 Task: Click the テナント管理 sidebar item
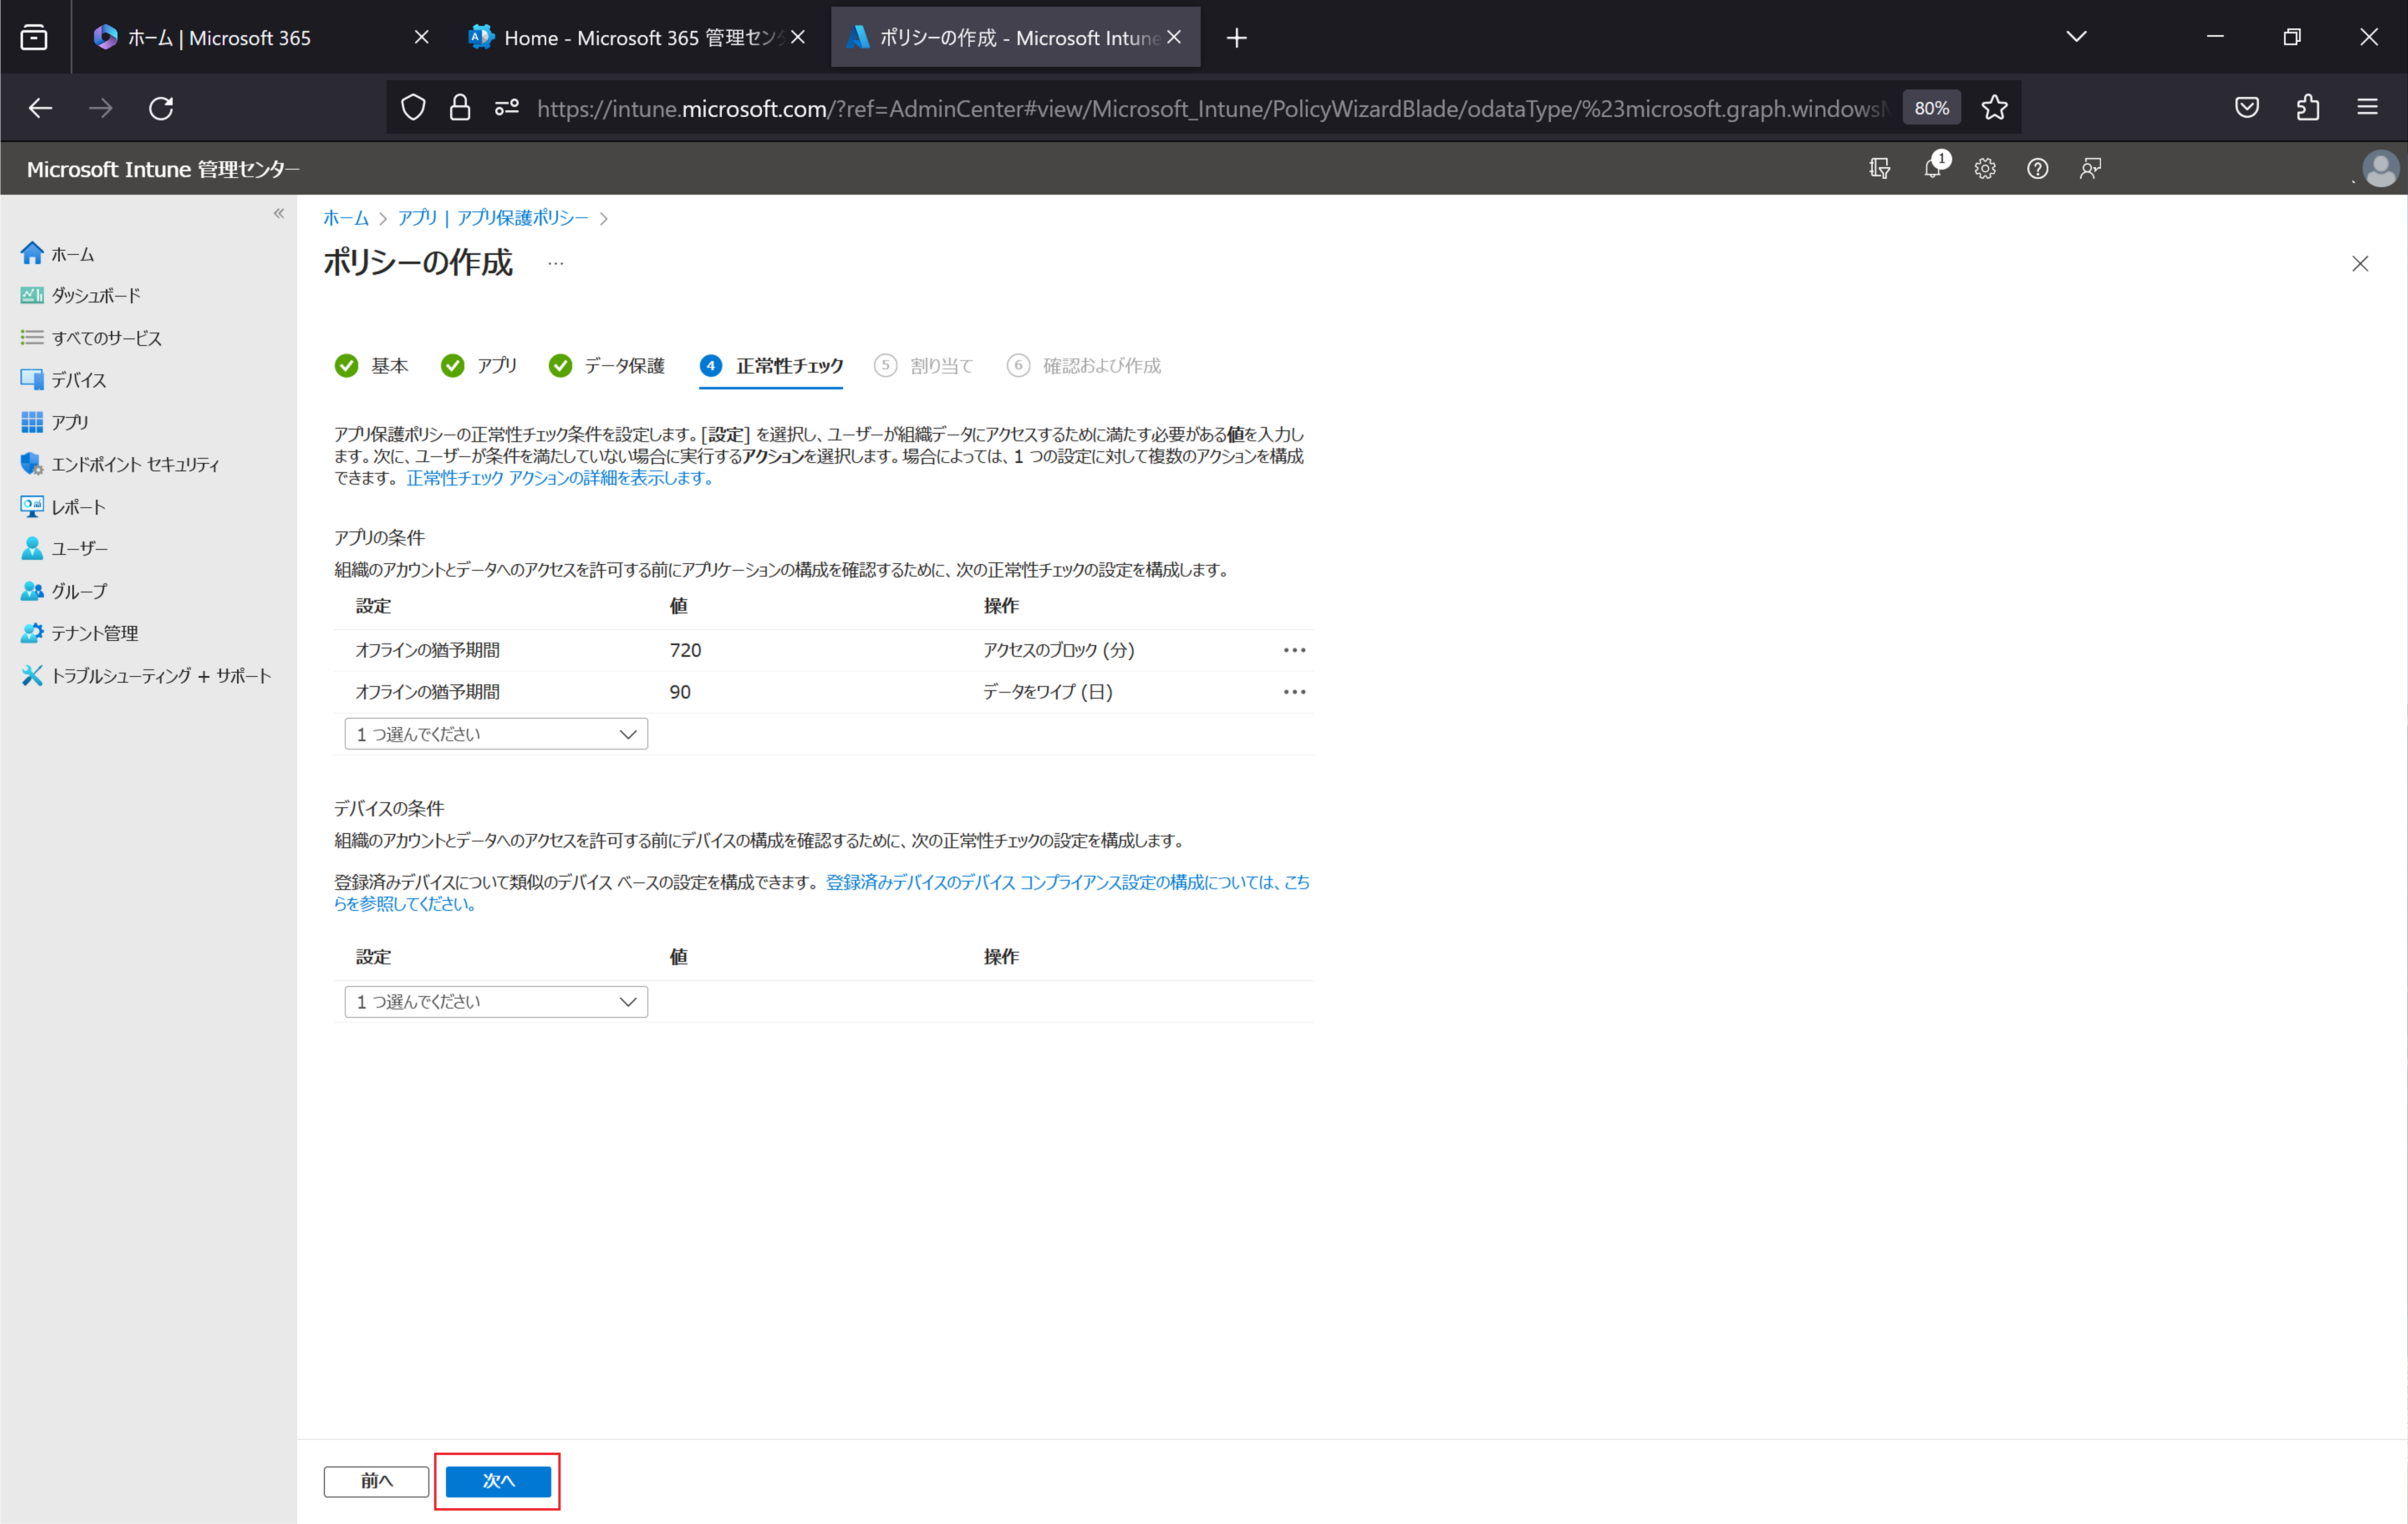(94, 633)
